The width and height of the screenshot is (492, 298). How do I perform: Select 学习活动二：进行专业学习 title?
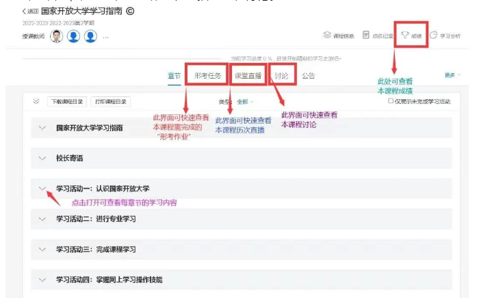(x=96, y=219)
